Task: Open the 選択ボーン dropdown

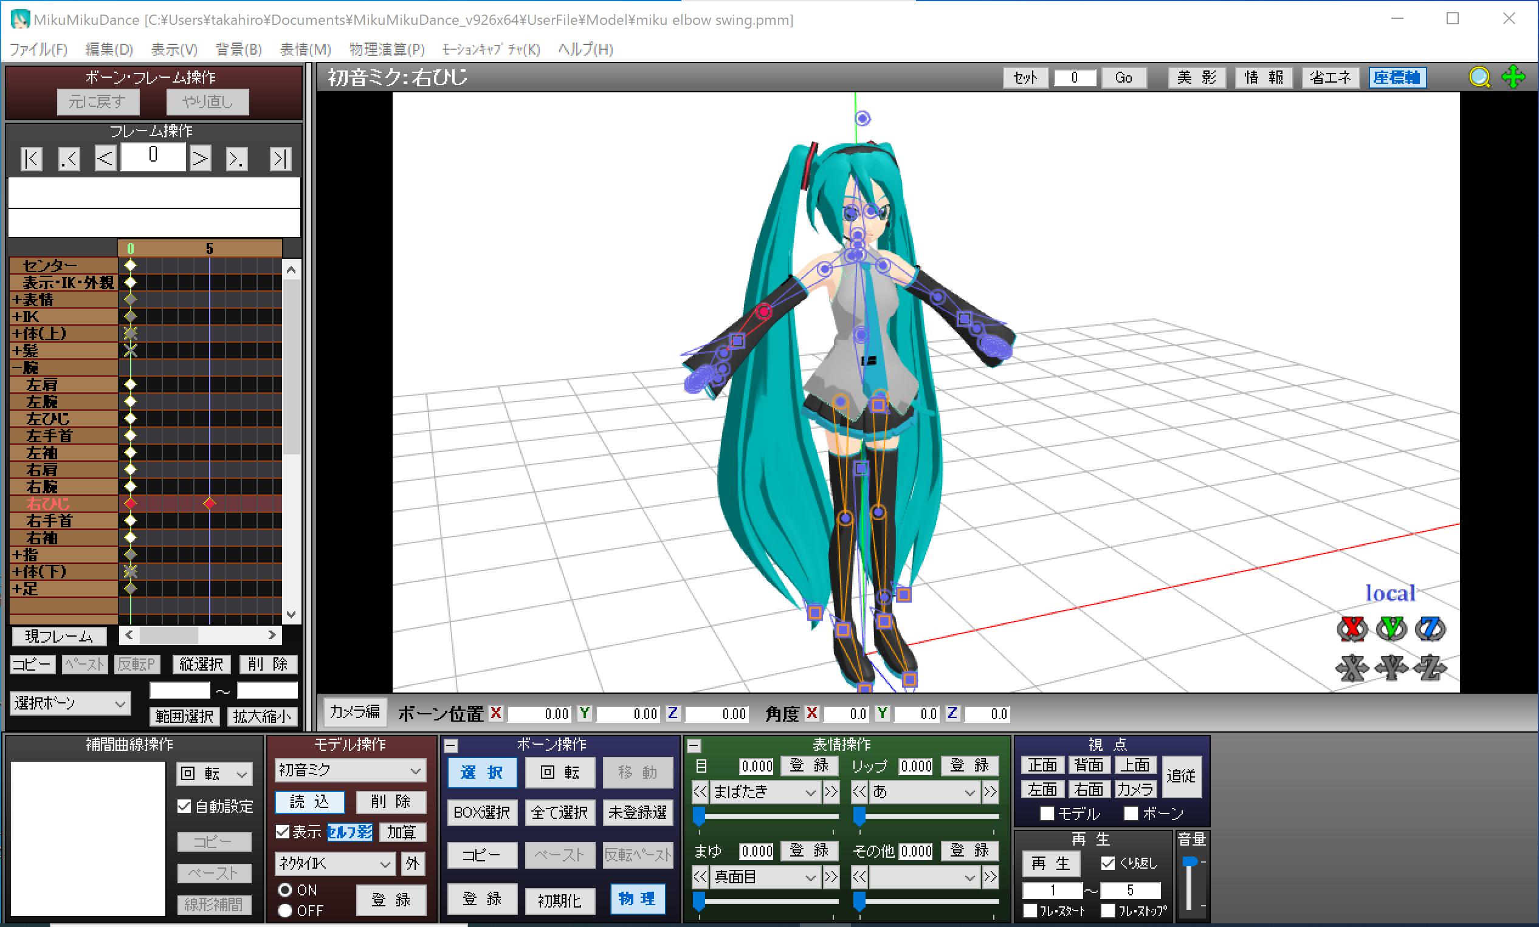Action: click(x=70, y=703)
